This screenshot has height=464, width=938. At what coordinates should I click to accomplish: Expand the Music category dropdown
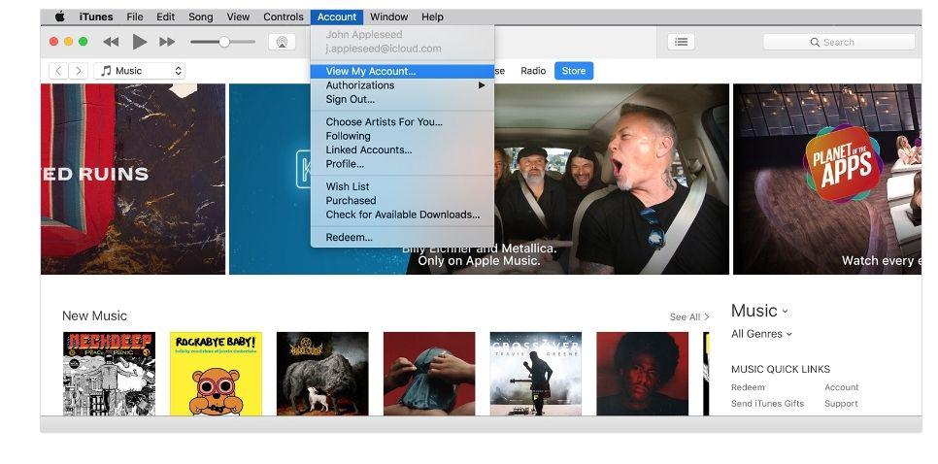[x=759, y=311]
